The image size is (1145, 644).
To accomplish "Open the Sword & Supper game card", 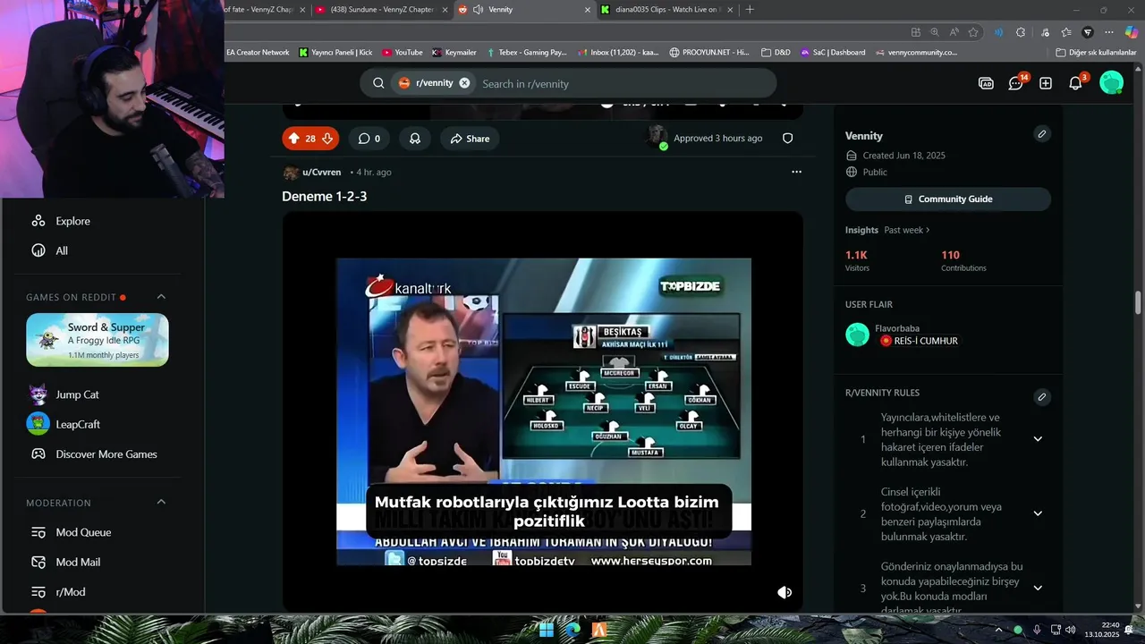I will [98, 340].
